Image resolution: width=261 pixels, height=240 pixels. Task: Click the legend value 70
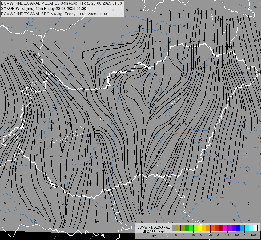[210, 235]
